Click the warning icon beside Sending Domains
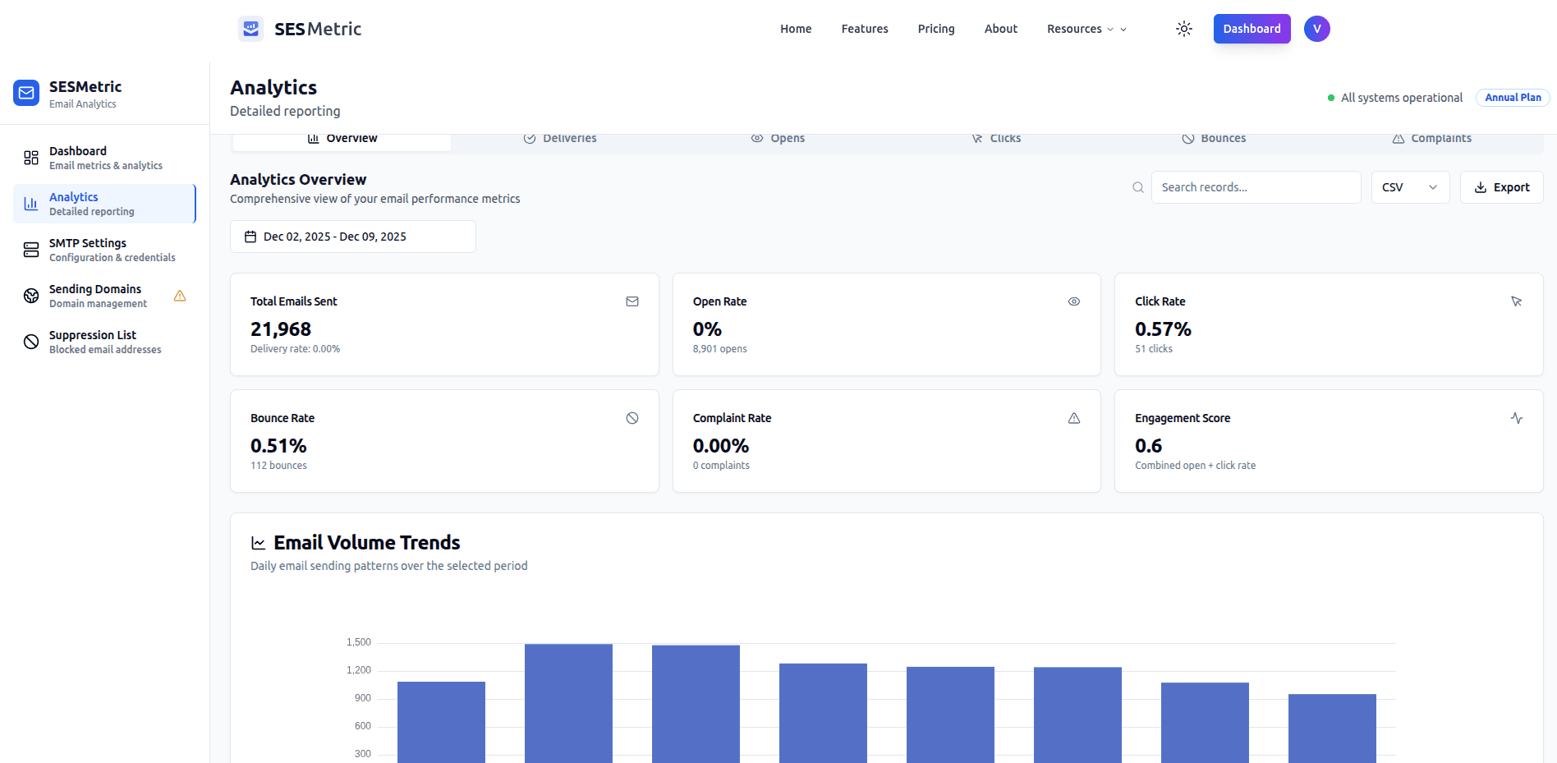 [179, 296]
